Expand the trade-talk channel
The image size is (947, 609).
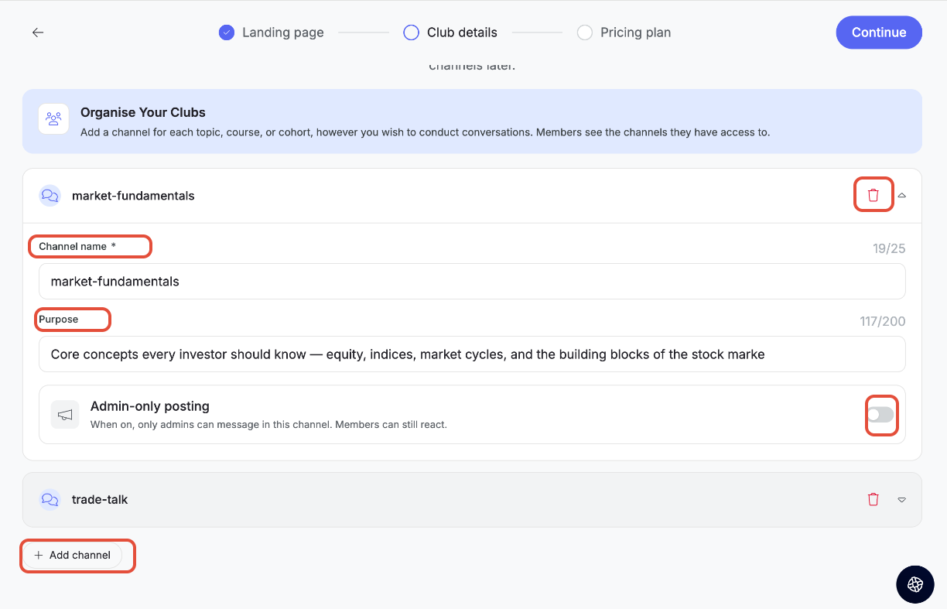point(901,500)
